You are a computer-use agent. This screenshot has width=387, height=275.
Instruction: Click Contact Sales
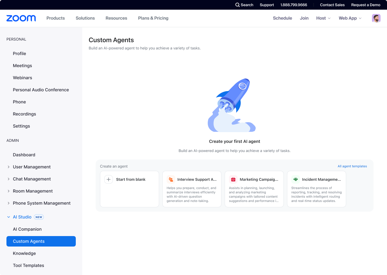pos(332,5)
